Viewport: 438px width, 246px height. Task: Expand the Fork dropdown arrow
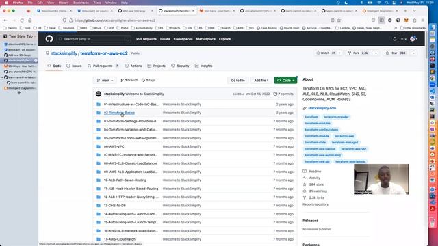coord(376,53)
